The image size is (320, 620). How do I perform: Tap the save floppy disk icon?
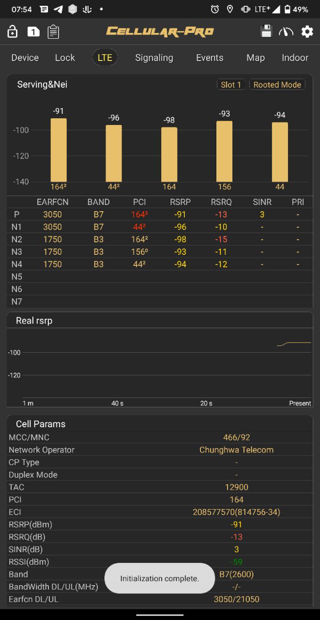point(266,31)
